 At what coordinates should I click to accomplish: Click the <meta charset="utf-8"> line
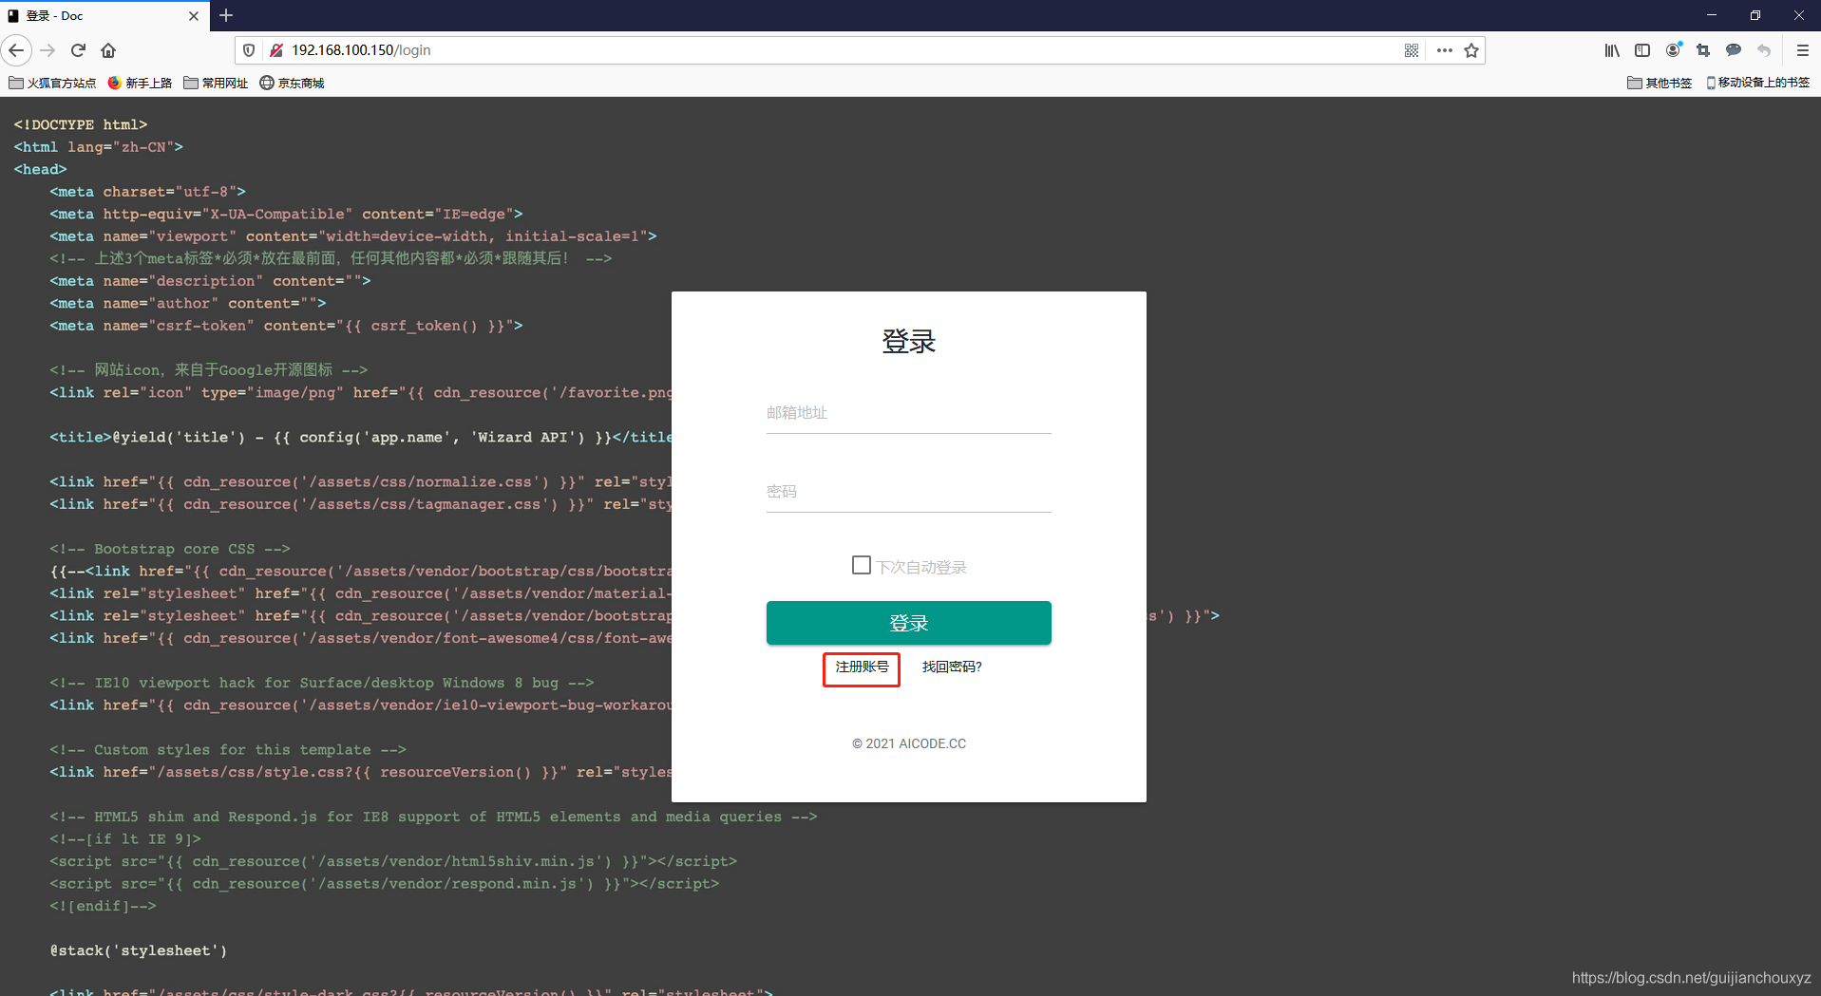tap(148, 192)
